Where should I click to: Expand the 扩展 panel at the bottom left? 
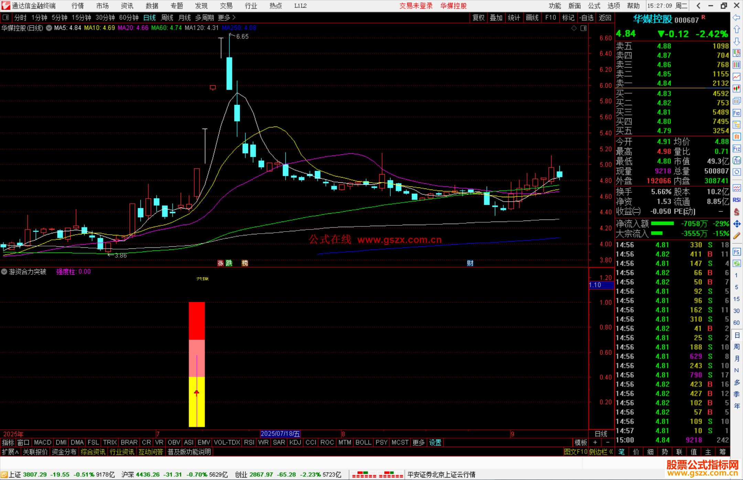click(10, 452)
